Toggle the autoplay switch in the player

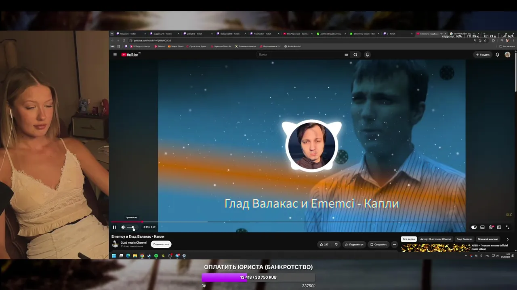click(474, 227)
